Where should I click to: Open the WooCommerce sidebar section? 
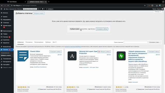[7, 31]
